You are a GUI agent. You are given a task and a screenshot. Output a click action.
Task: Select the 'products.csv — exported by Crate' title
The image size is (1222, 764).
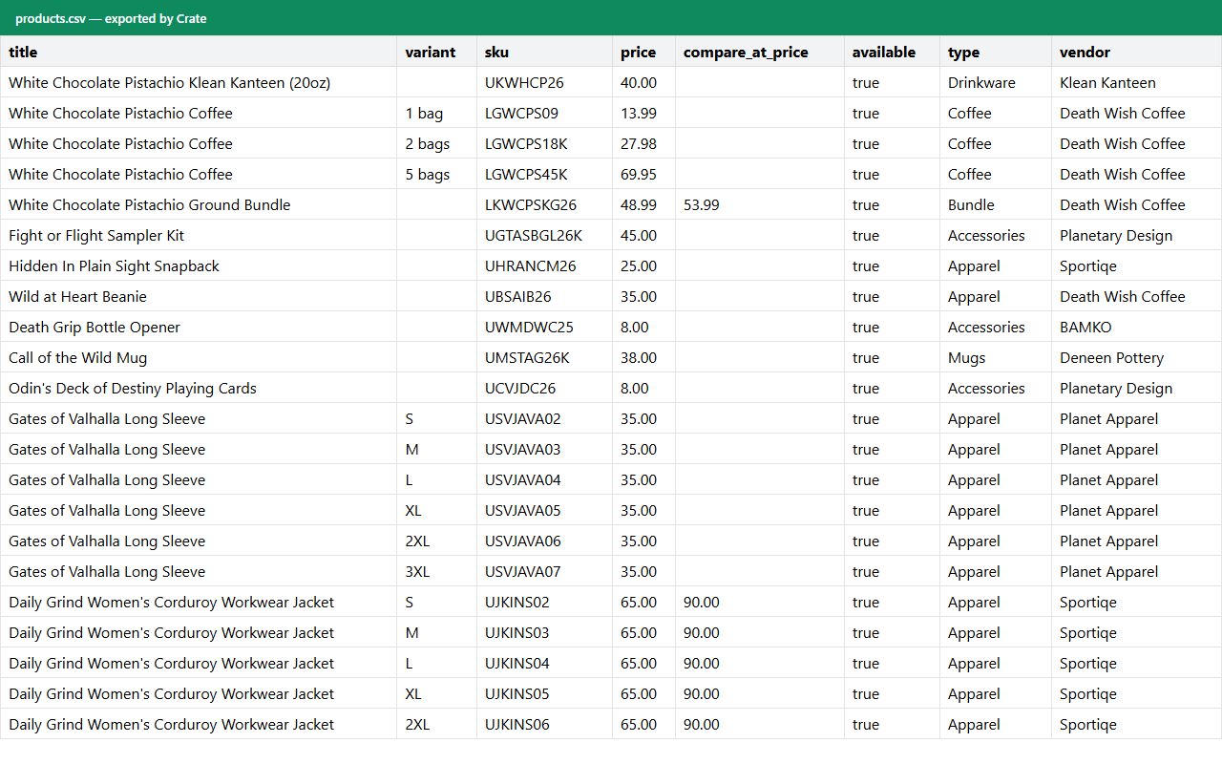coord(111,18)
